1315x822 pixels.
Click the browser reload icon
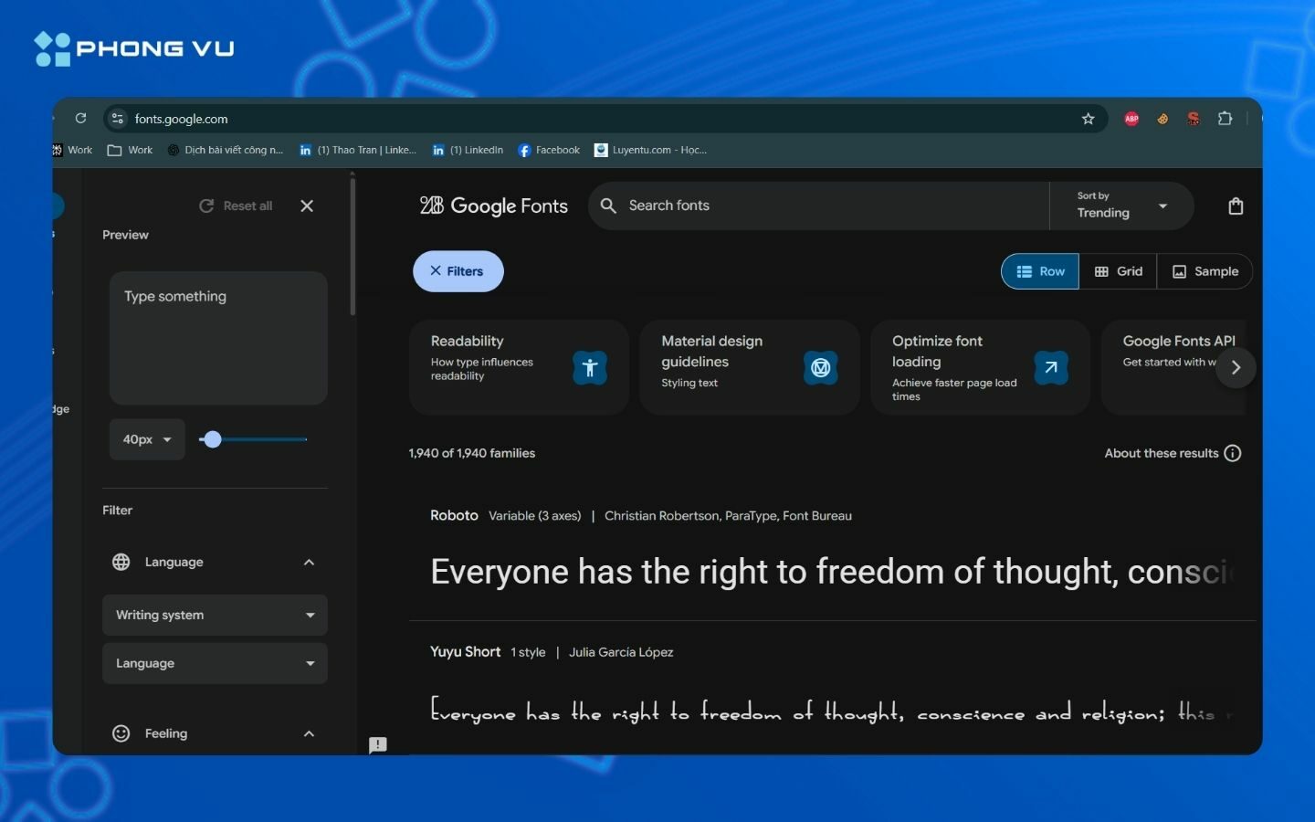pos(80,119)
